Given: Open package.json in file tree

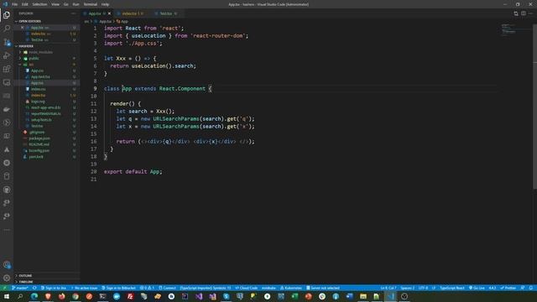Looking at the screenshot, I should [x=39, y=138].
